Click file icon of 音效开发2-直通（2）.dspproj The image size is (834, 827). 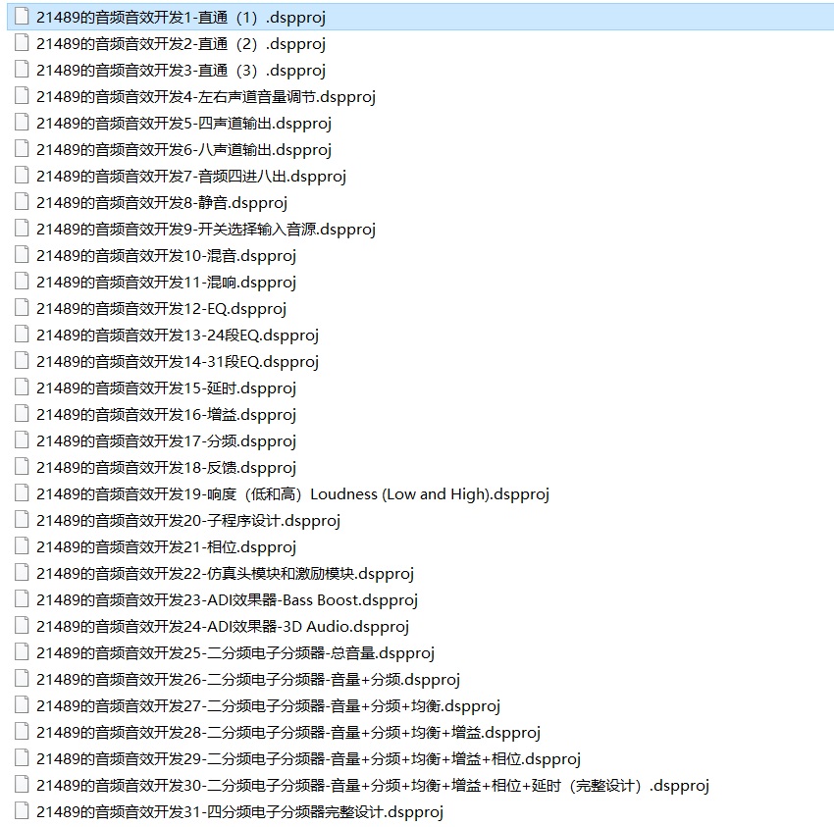22,43
